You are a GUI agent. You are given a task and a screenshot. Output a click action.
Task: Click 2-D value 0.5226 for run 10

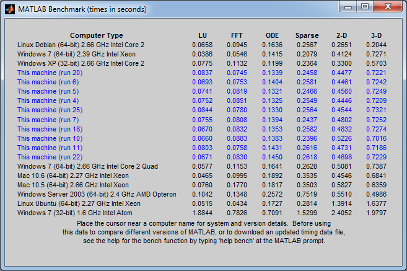click(341, 138)
